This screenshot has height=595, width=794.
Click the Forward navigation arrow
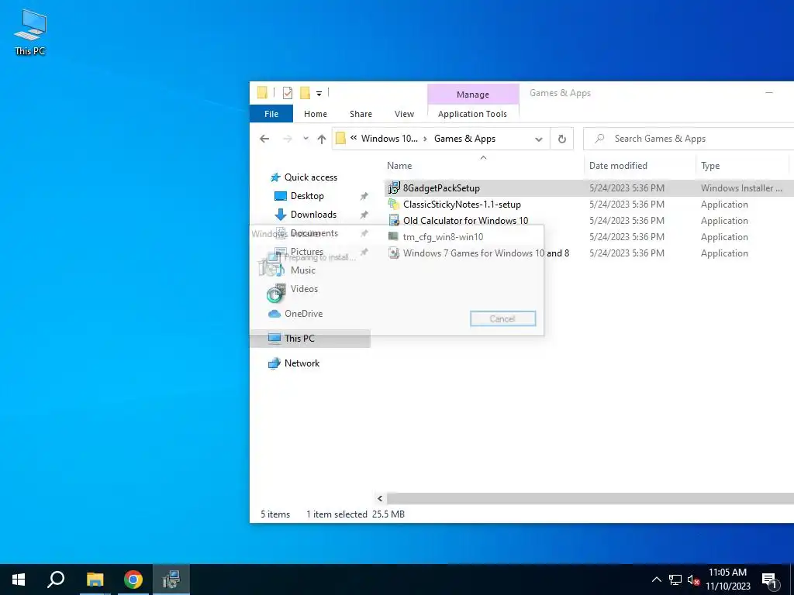[x=287, y=139]
